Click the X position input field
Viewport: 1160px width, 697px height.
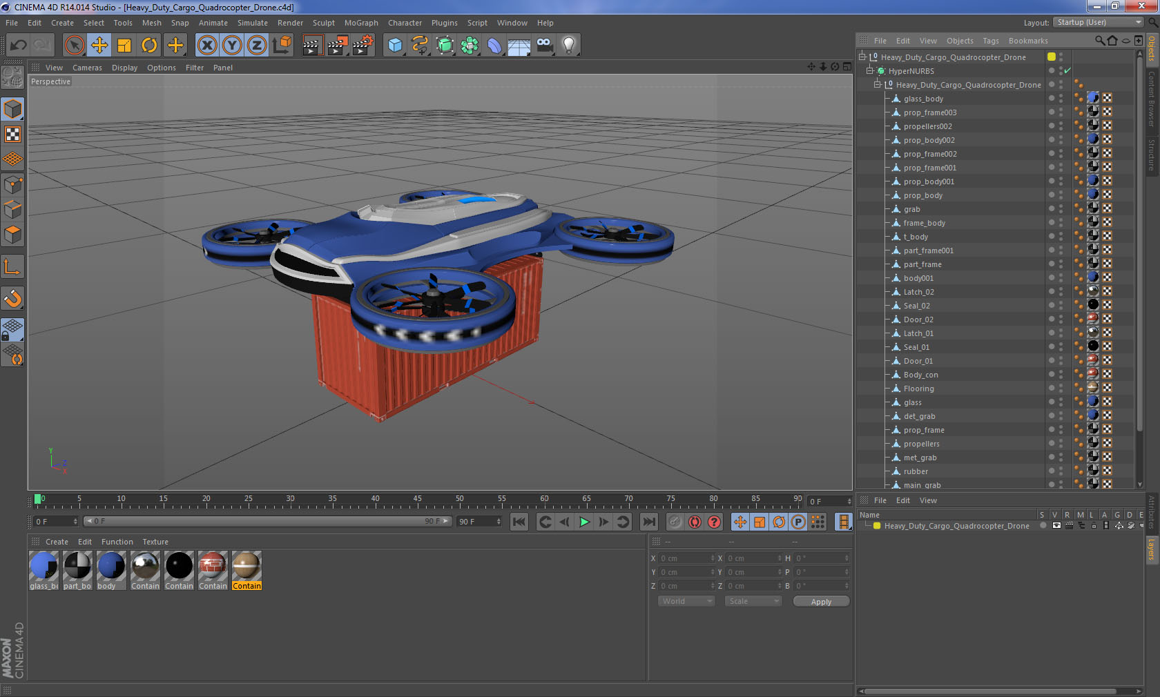[686, 558]
